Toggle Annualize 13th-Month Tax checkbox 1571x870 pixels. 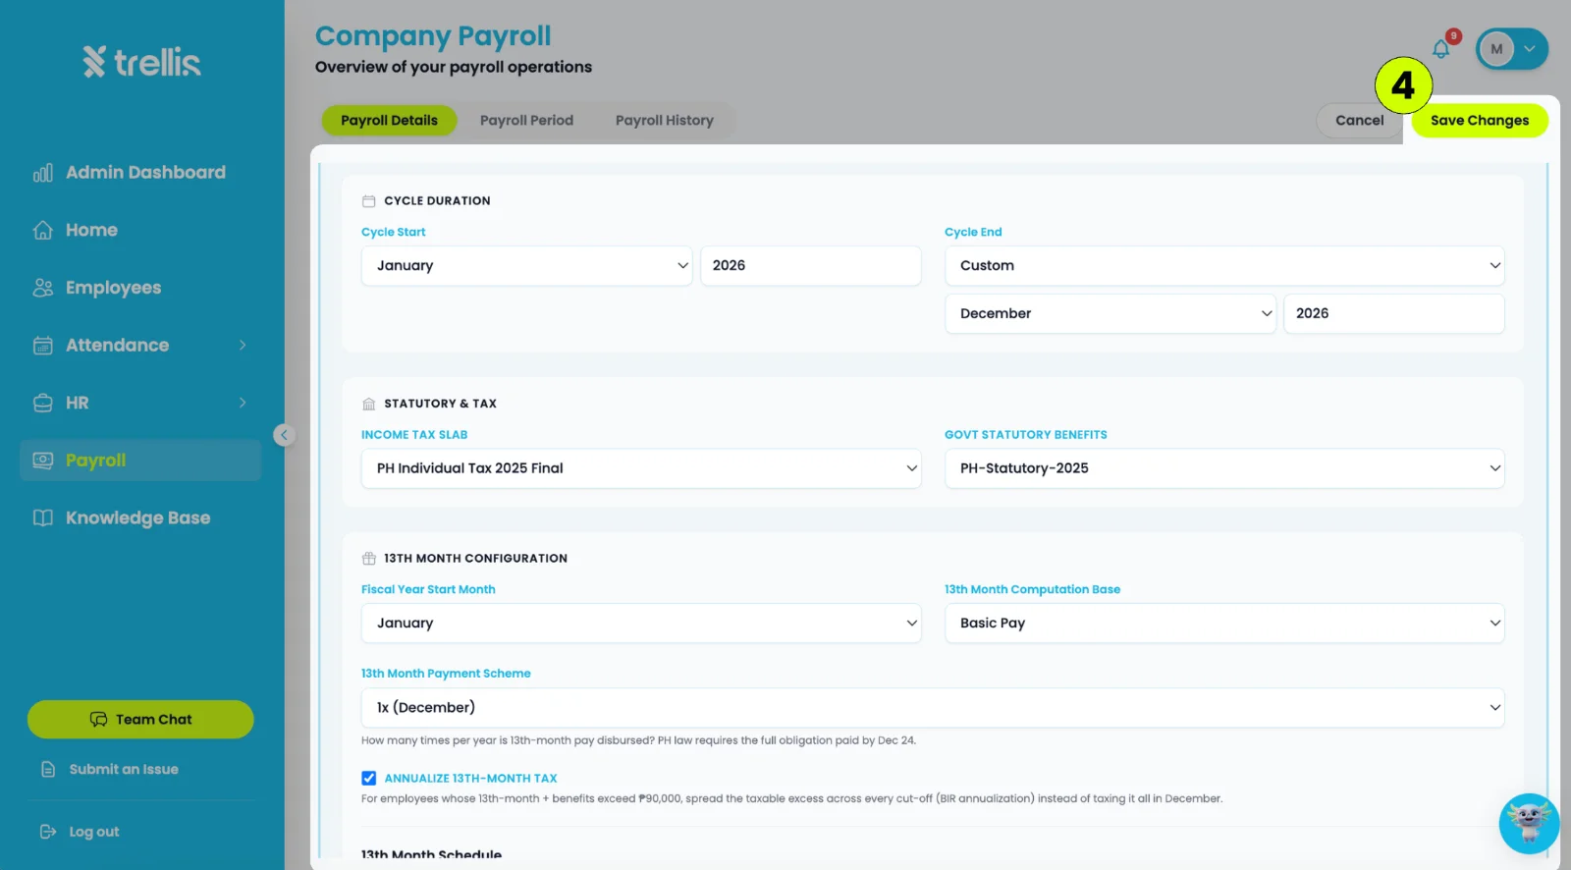[x=369, y=778]
